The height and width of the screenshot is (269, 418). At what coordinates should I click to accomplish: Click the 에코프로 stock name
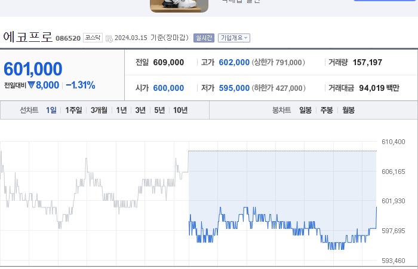pos(28,37)
